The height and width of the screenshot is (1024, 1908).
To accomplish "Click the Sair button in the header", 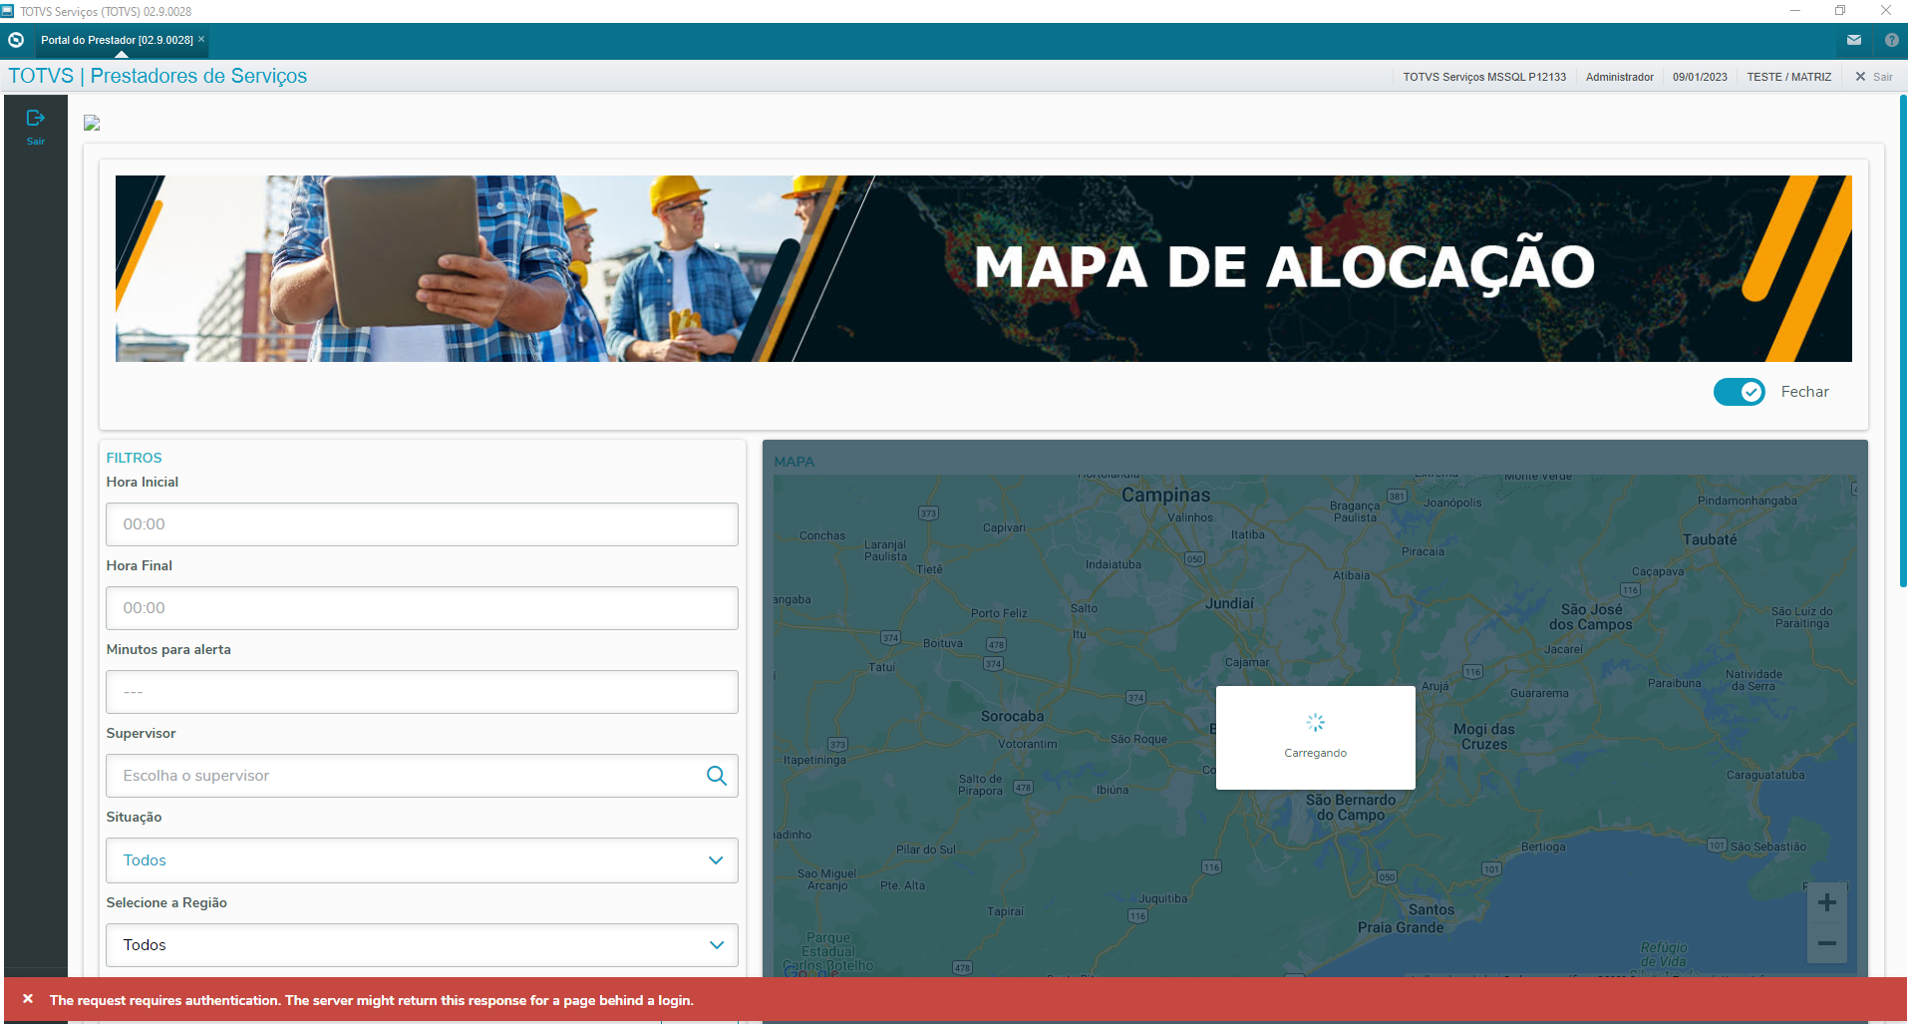I will pos(1873,77).
